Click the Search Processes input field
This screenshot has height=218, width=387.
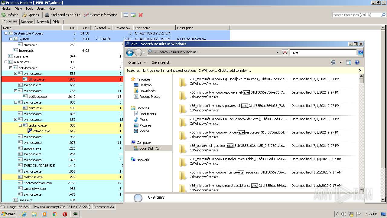pyautogui.click(x=356, y=15)
